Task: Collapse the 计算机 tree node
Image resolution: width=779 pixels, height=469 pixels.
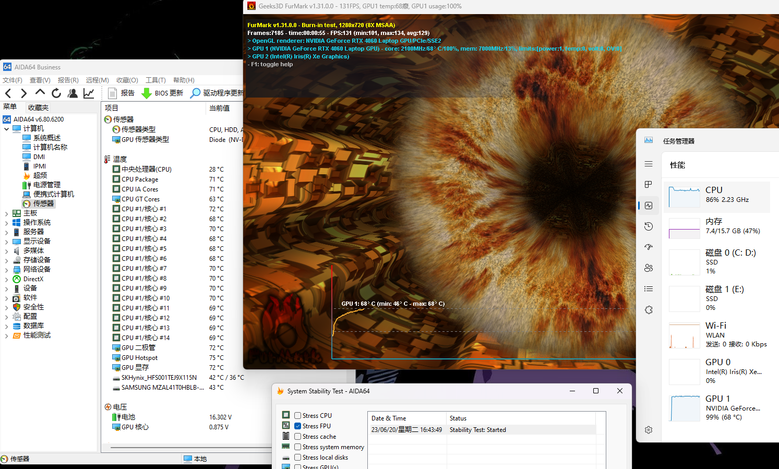Action: tap(6, 129)
